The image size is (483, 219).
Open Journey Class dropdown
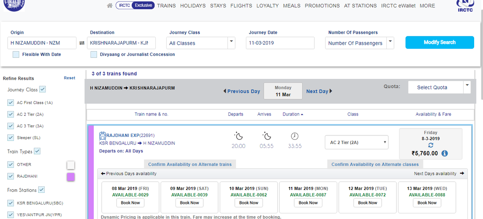pos(200,43)
